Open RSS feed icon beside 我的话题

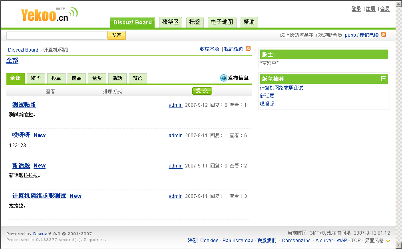[x=248, y=48]
